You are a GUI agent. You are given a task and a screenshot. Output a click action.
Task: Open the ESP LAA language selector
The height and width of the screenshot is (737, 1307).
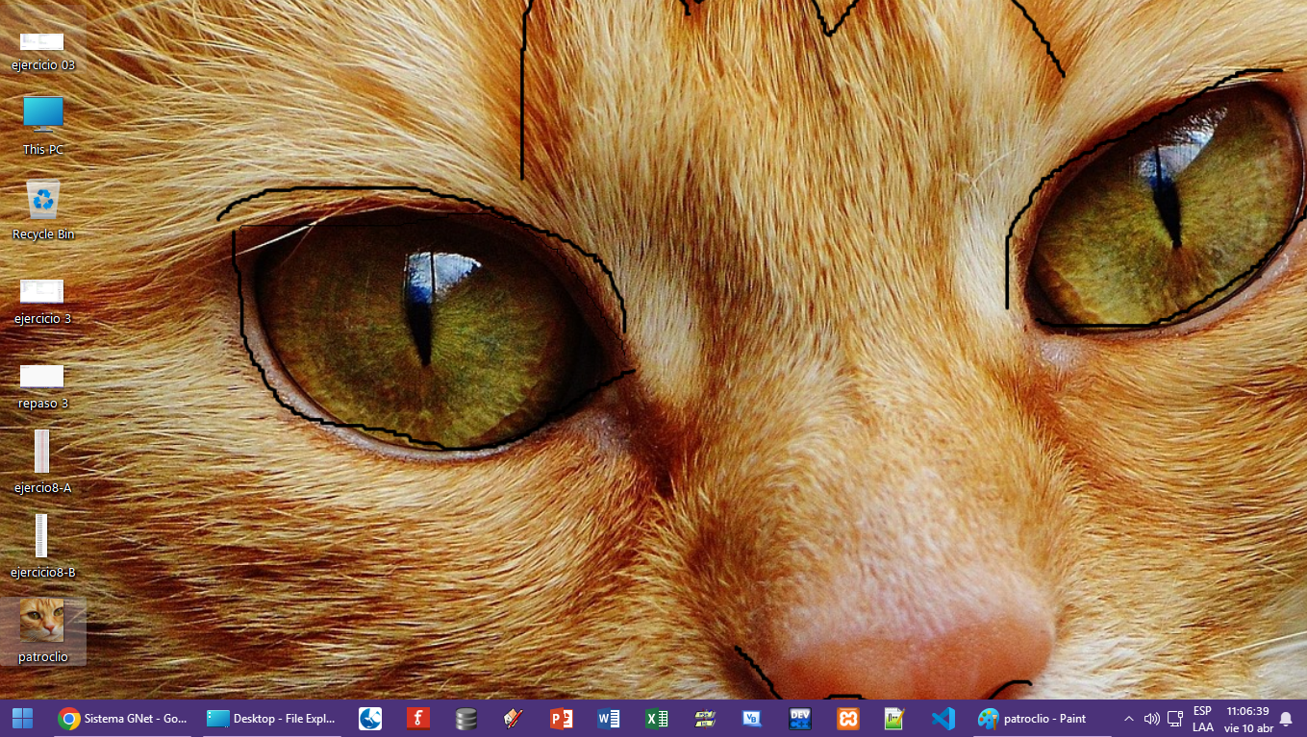(1202, 719)
